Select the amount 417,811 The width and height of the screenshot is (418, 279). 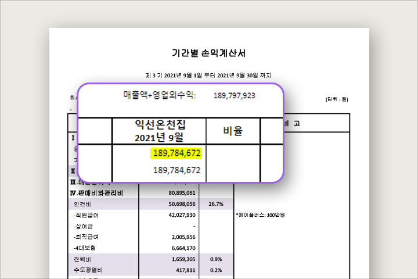pos(186,270)
